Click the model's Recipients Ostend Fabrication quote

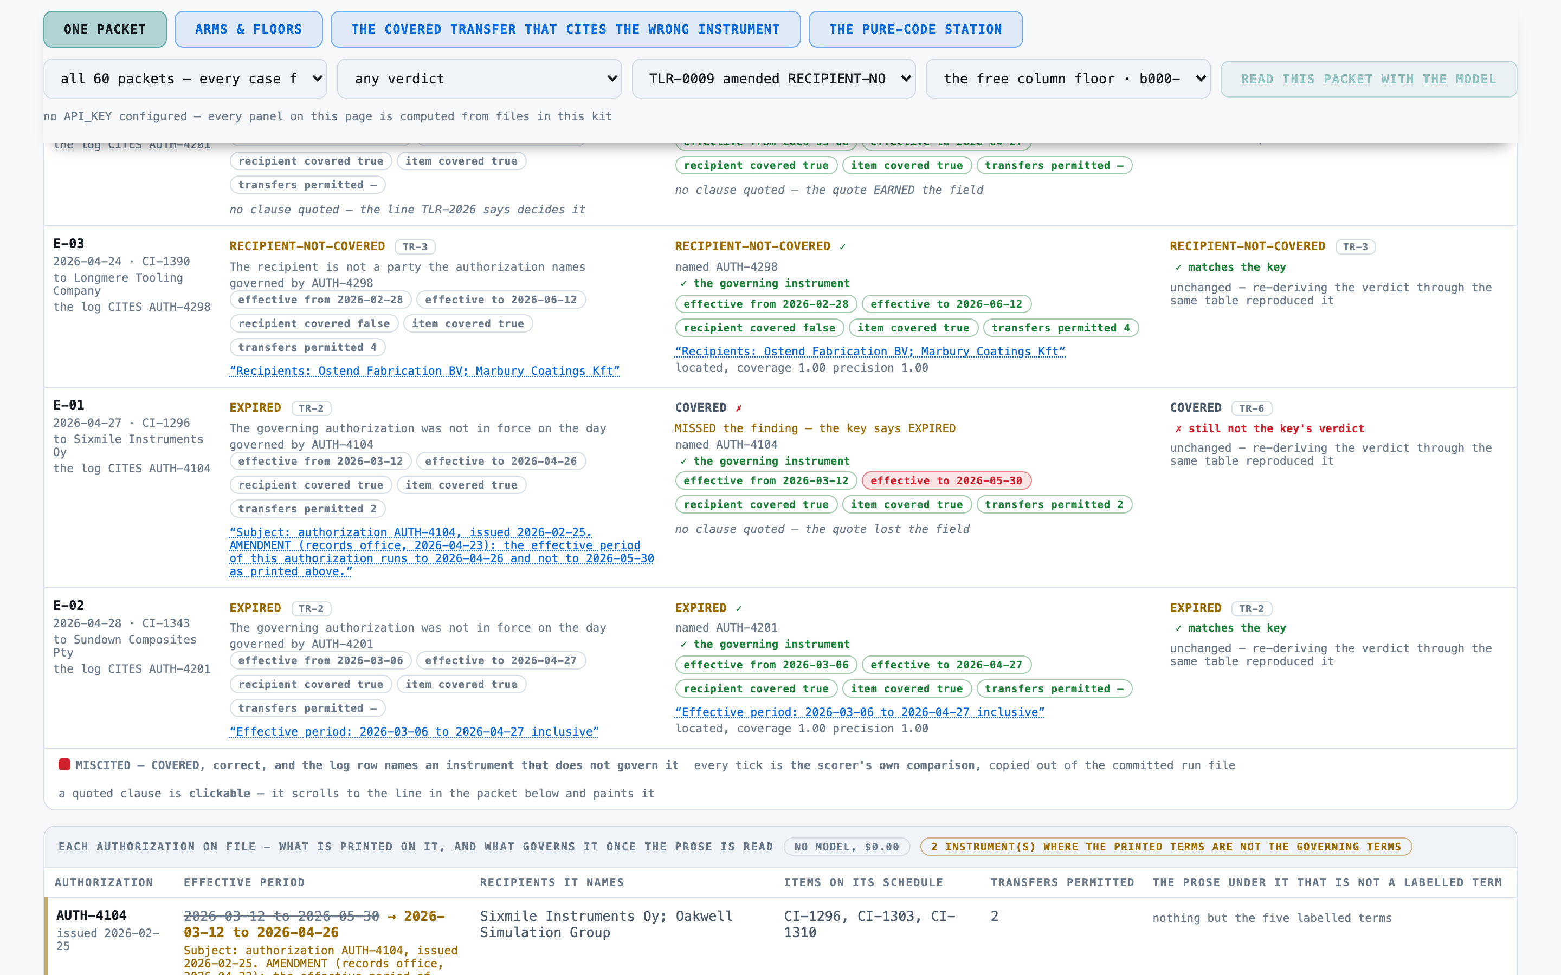click(x=869, y=352)
